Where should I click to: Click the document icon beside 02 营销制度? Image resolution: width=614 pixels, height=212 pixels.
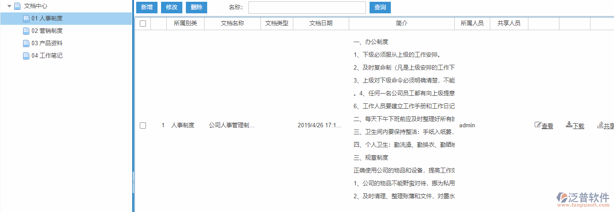tap(26, 31)
